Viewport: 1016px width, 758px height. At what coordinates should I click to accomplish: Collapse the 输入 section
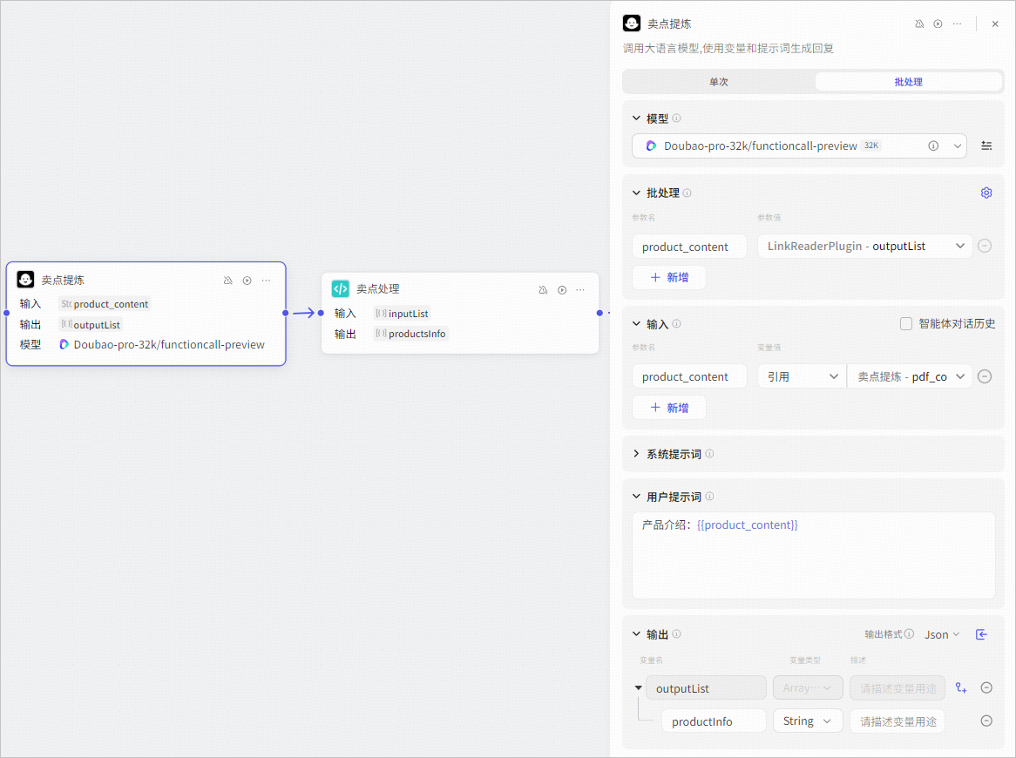point(636,323)
